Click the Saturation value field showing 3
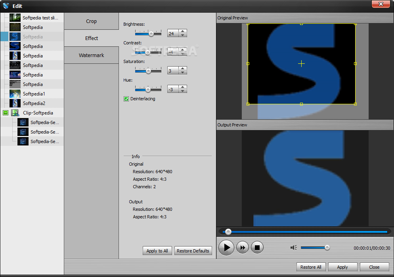Screen dimensions: 394x277 pyautogui.click(x=173, y=71)
